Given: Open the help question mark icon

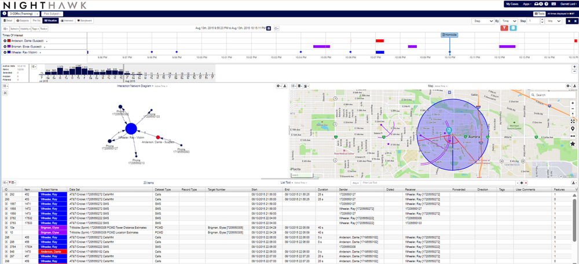Looking at the screenshot, I should tap(546, 4).
